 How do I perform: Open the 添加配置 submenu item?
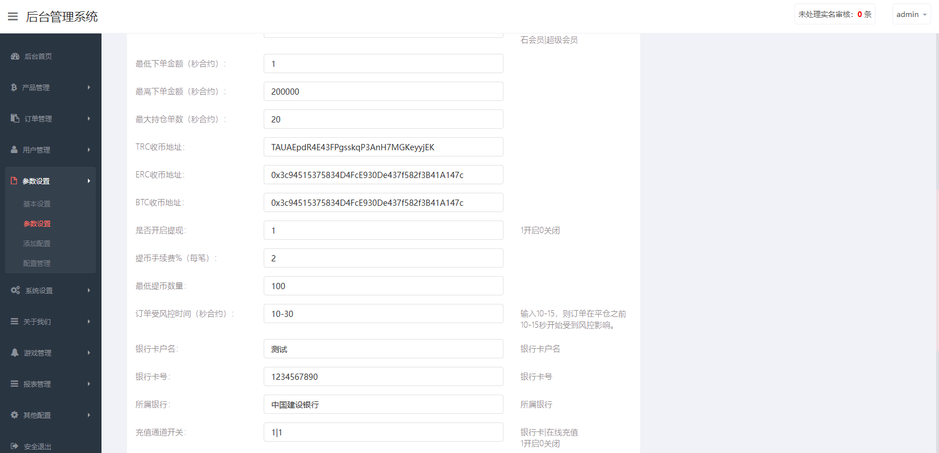click(37, 243)
